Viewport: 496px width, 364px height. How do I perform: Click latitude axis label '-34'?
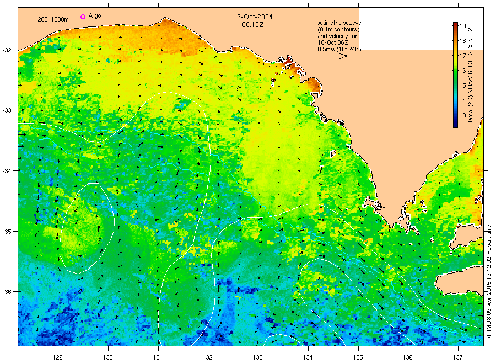pos(7,170)
